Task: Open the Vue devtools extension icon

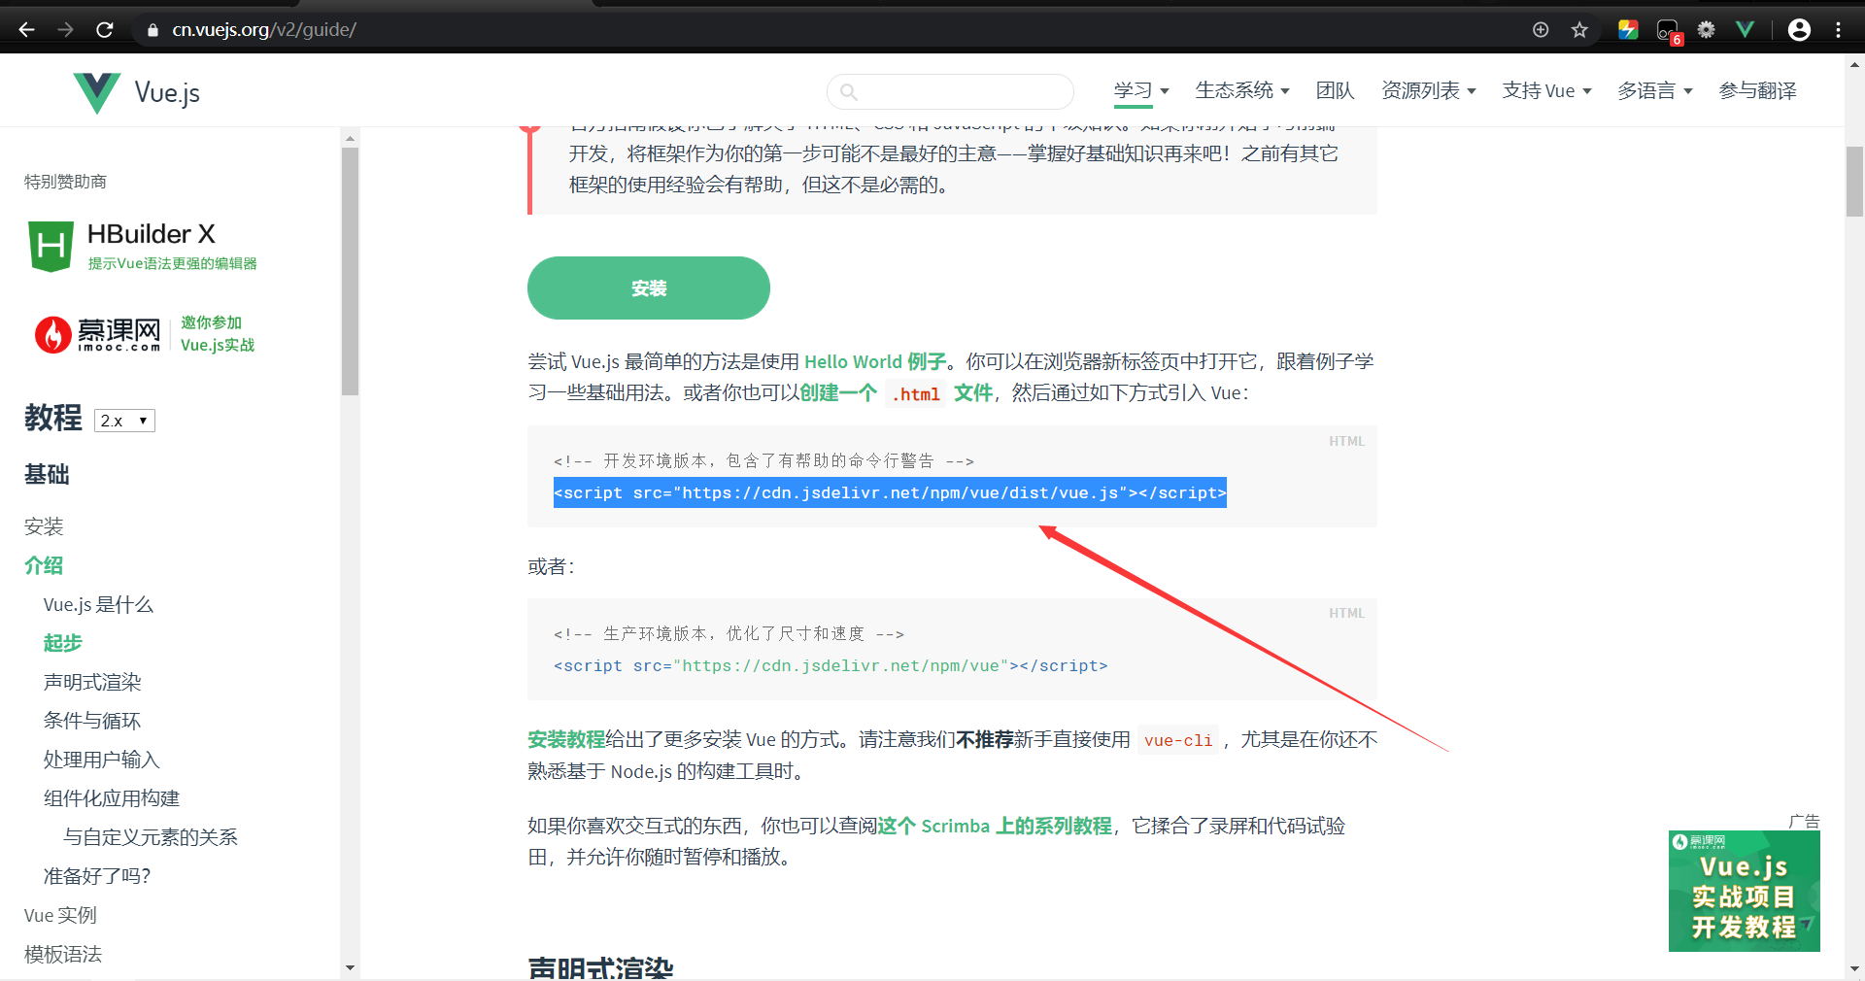Action: click(1746, 30)
